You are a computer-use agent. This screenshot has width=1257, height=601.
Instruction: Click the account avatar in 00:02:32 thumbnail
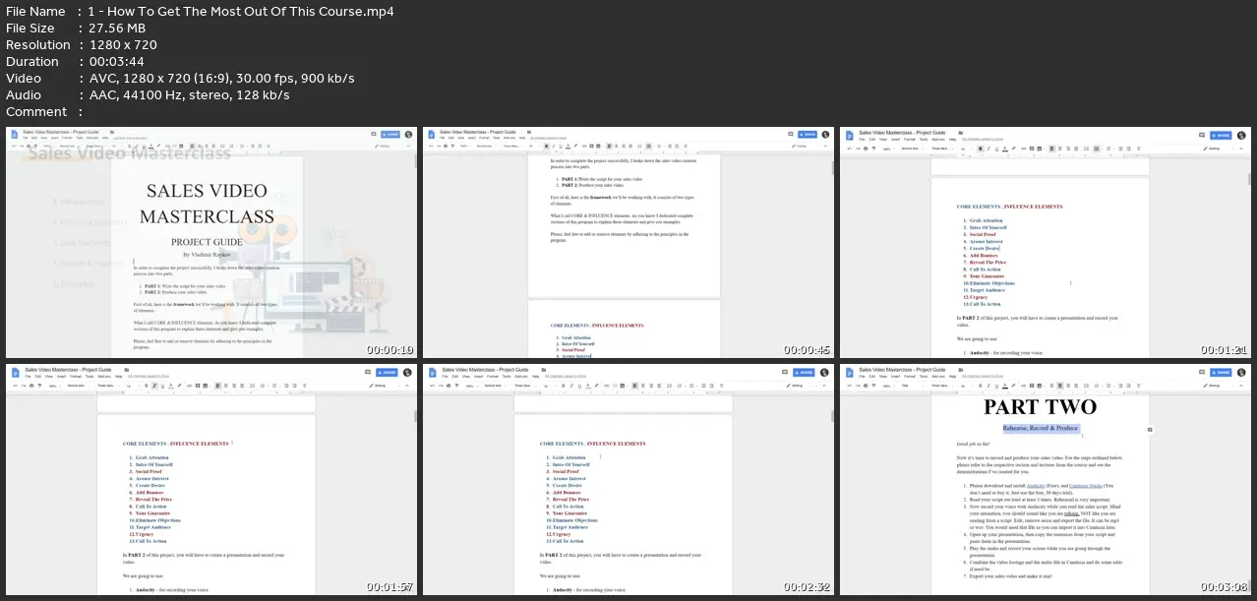pyautogui.click(x=824, y=372)
